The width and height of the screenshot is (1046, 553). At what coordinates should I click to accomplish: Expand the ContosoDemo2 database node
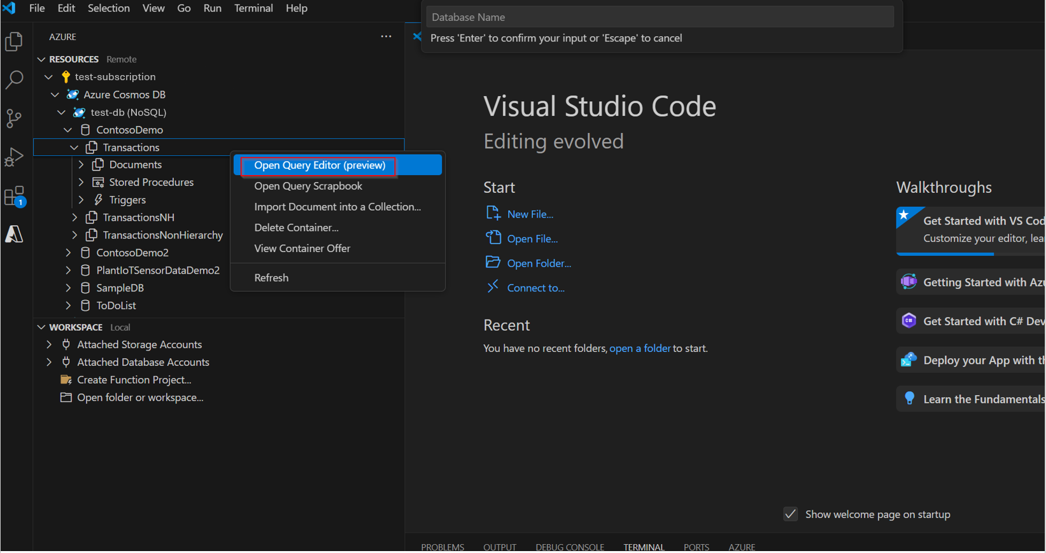(x=69, y=253)
